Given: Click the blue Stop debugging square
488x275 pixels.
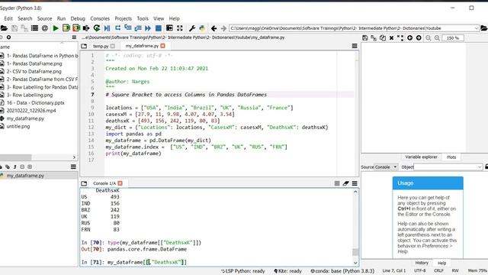Looking at the screenshot, I should (159, 28).
